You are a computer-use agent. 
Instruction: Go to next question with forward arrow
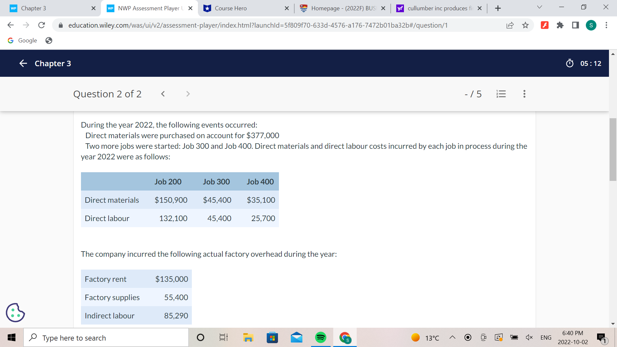click(x=188, y=94)
